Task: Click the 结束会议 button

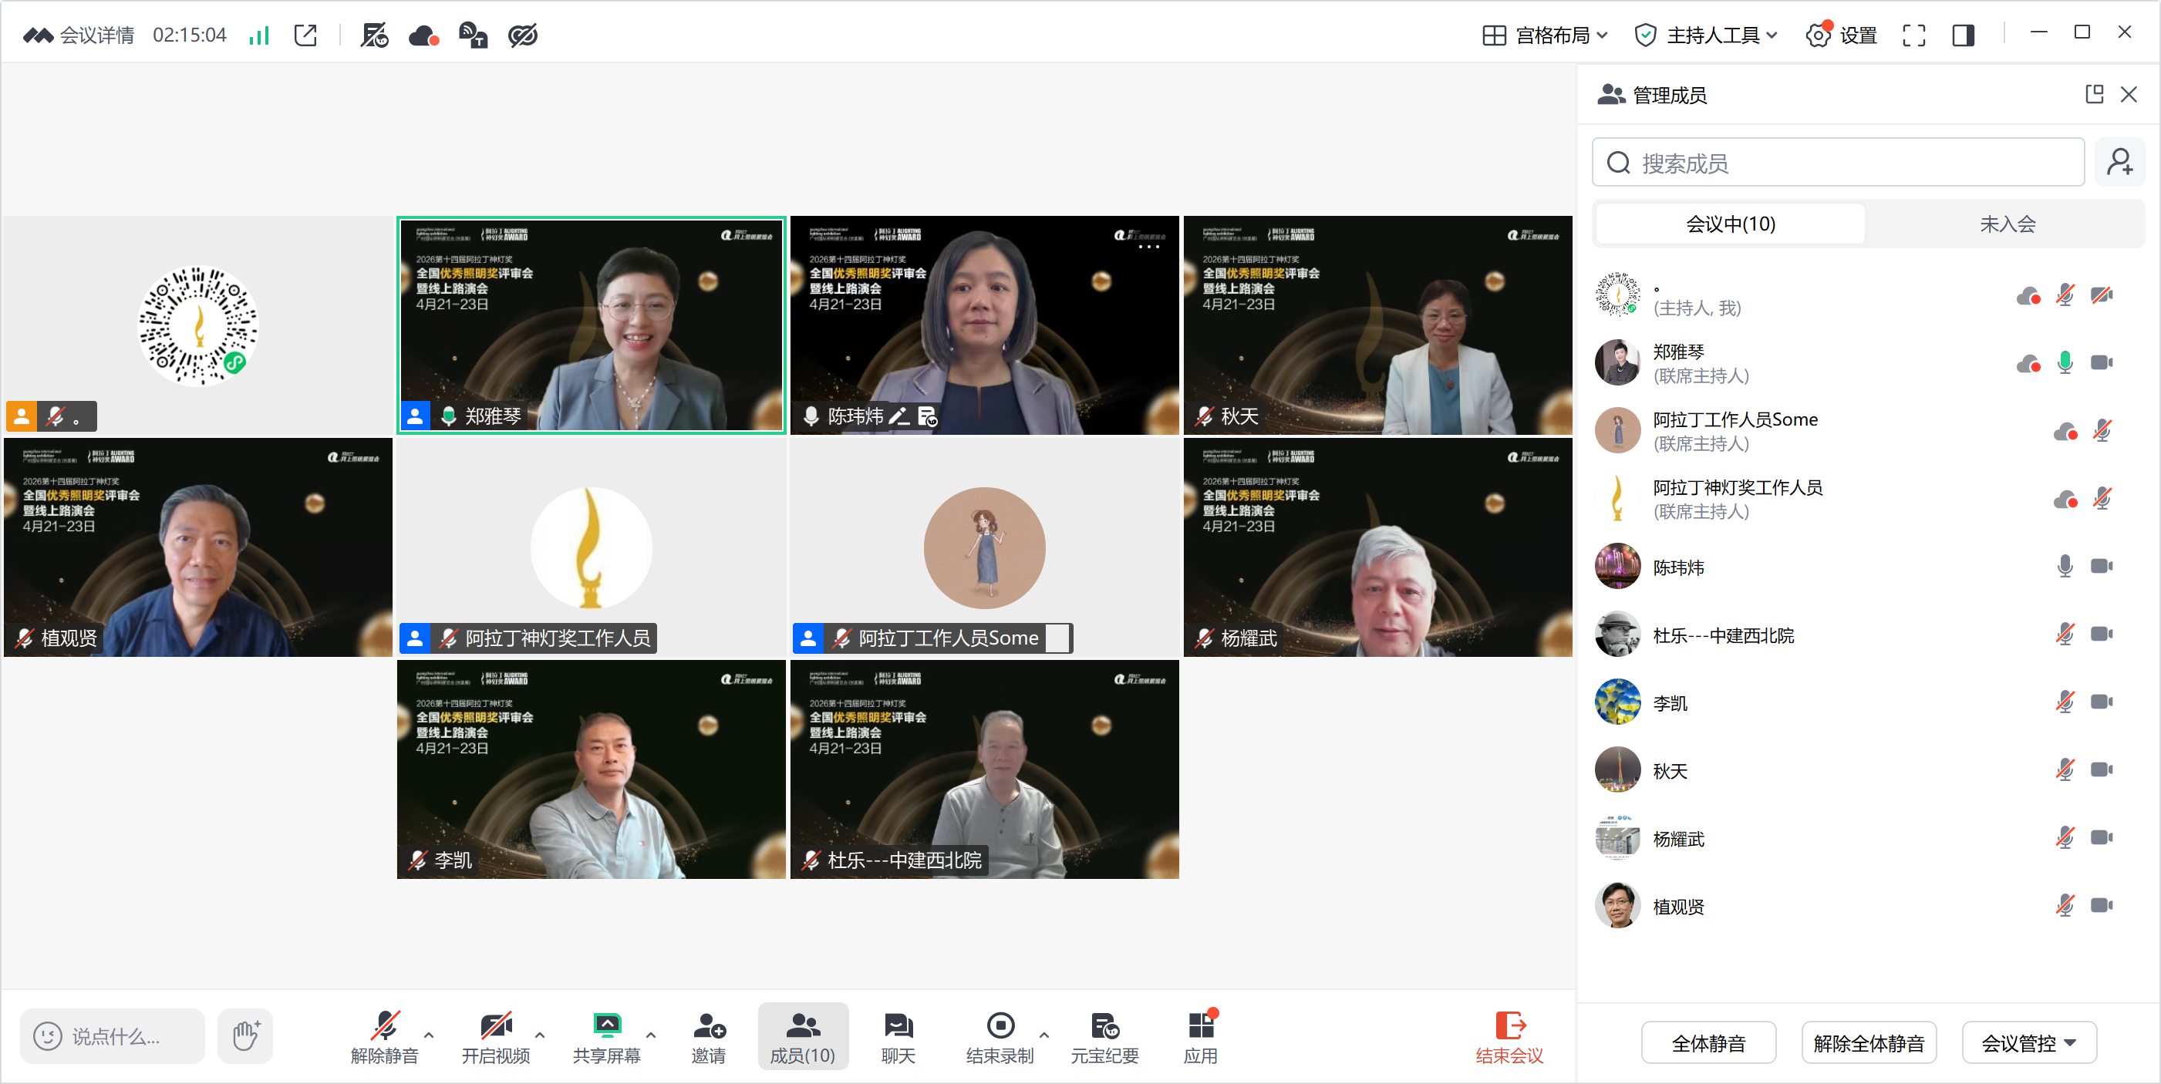Action: point(1509,1036)
